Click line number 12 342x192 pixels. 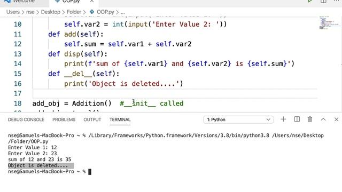(x=18, y=44)
